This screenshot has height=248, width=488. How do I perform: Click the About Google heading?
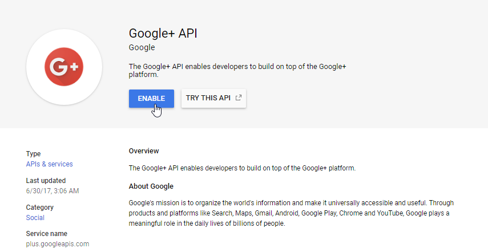[x=151, y=186]
